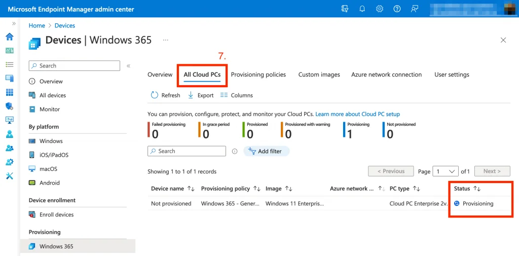
Task: Open the Columns chooser
Action: pos(236,95)
